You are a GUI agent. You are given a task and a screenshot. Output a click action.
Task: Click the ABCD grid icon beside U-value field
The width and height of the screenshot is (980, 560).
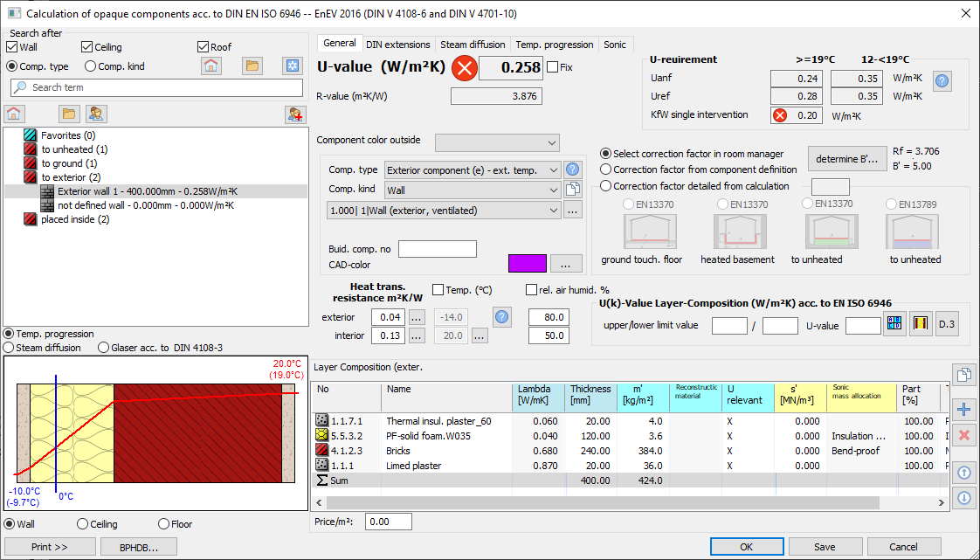pos(894,324)
